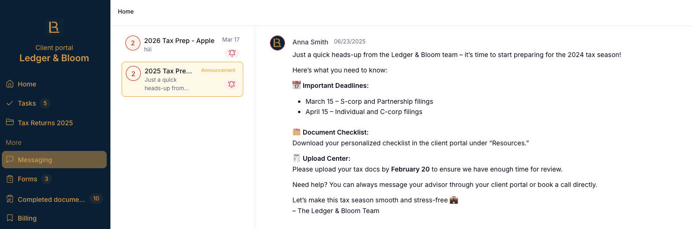Open the 2026 Tax Prep - Apple conversation
This screenshot has width=692, height=229.
point(182,45)
